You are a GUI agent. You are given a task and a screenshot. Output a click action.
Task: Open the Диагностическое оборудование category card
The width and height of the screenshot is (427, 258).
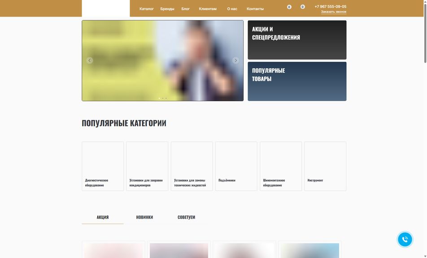click(103, 166)
